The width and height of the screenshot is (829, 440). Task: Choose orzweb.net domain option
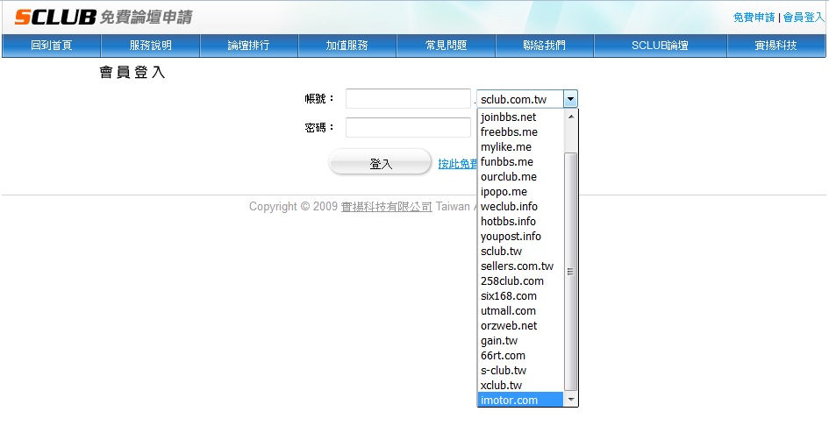(520, 325)
